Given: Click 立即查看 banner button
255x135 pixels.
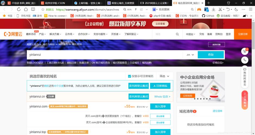Looking at the screenshot, I should (x=160, y=24).
